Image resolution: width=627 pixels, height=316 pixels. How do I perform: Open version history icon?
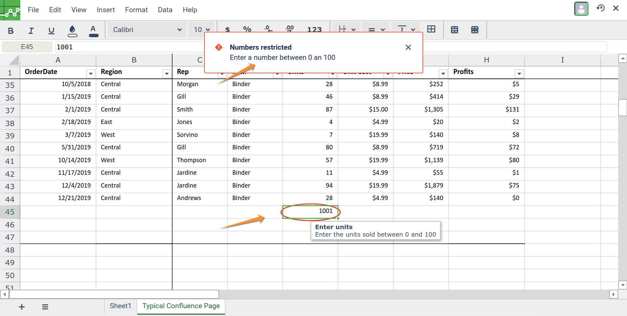pos(600,8)
